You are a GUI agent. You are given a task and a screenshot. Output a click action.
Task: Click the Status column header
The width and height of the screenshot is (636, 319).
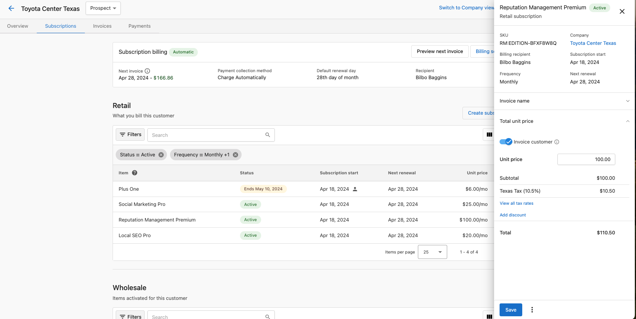point(247,173)
